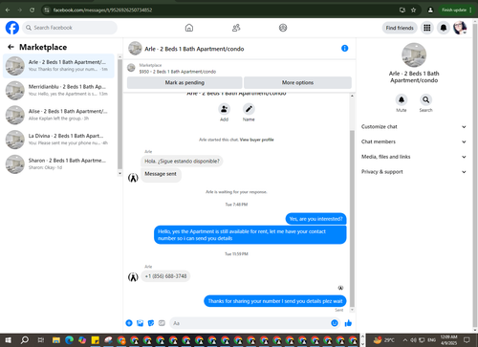Attach a photo file in composer
Image resolution: width=478 pixels, height=347 pixels.
(x=140, y=323)
